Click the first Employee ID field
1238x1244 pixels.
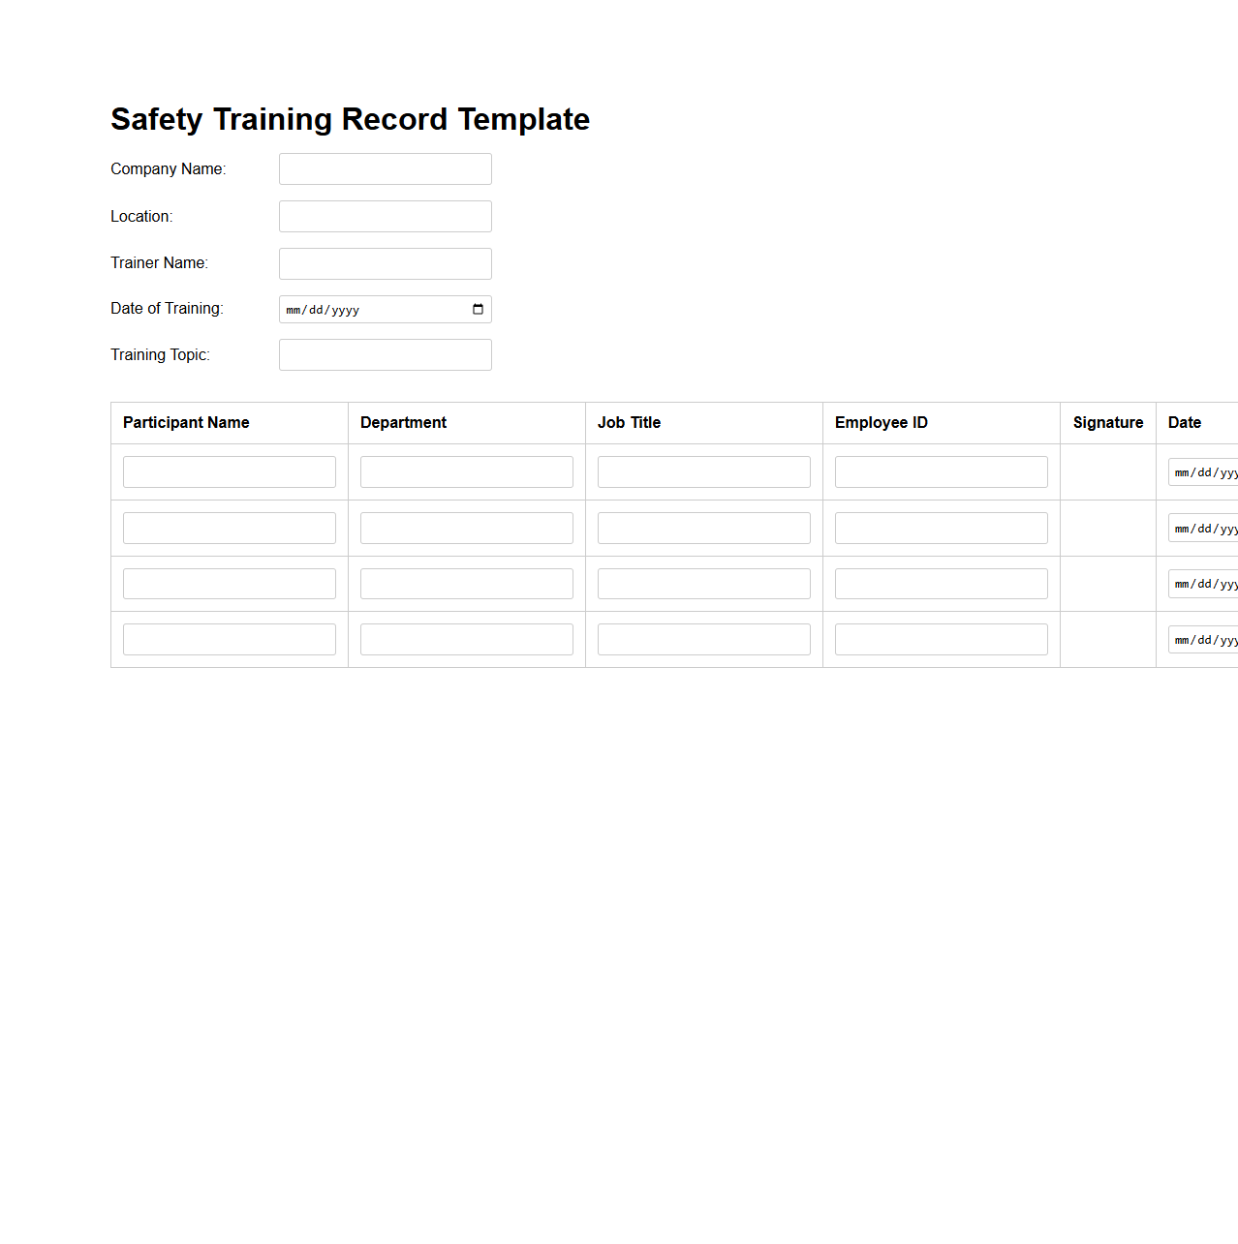[941, 471]
